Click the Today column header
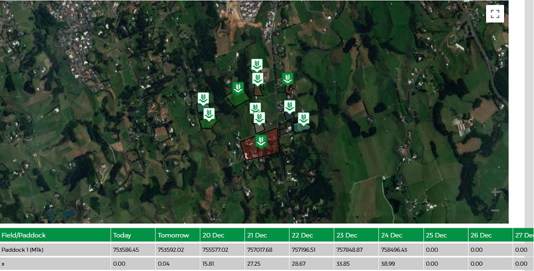This screenshot has width=534, height=271. (133, 235)
